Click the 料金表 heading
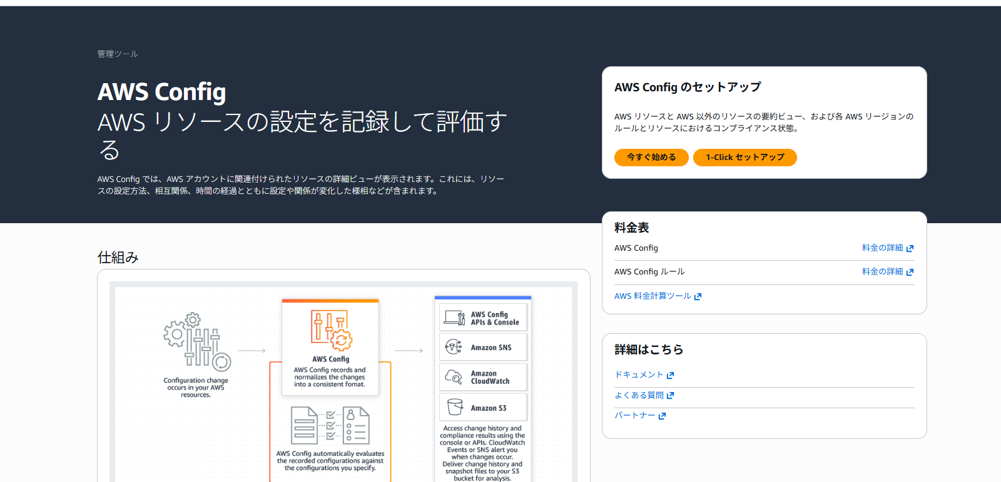The width and height of the screenshot is (1001, 482). (x=632, y=228)
